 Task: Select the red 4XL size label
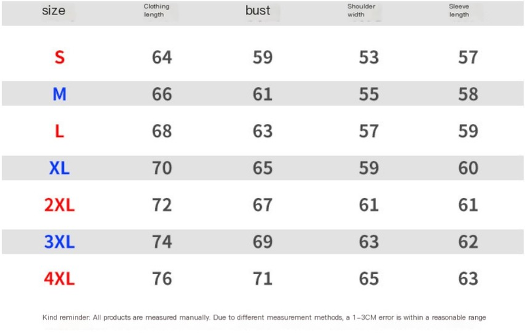59,279
